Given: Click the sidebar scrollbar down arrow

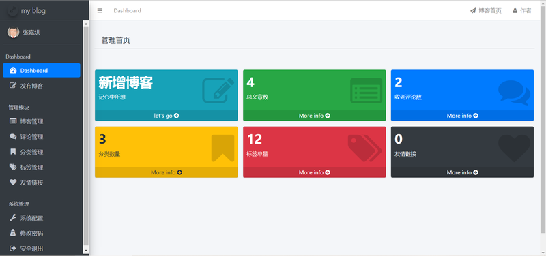Looking at the screenshot, I should (86, 250).
